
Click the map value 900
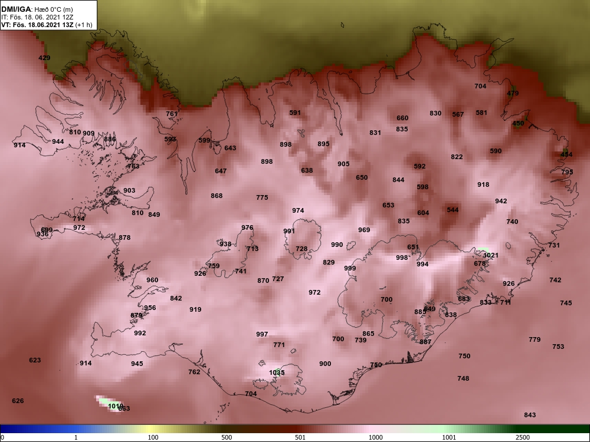coord(325,364)
